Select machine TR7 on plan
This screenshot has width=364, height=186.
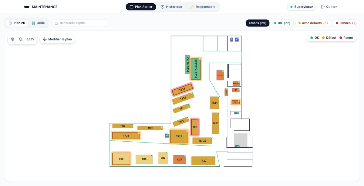(181, 108)
